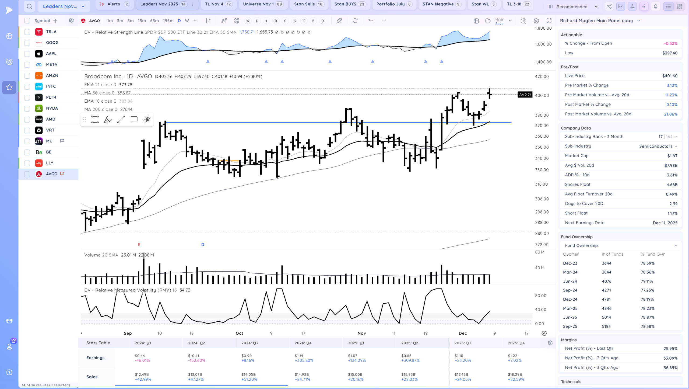The image size is (689, 389).
Task: Toggle the select-all Symbol checkbox
Action: pos(27,21)
